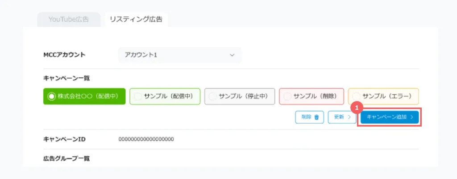Click the trash icon on the 削除 button
Viewport: 457px width, 179px height.
[x=317, y=117]
